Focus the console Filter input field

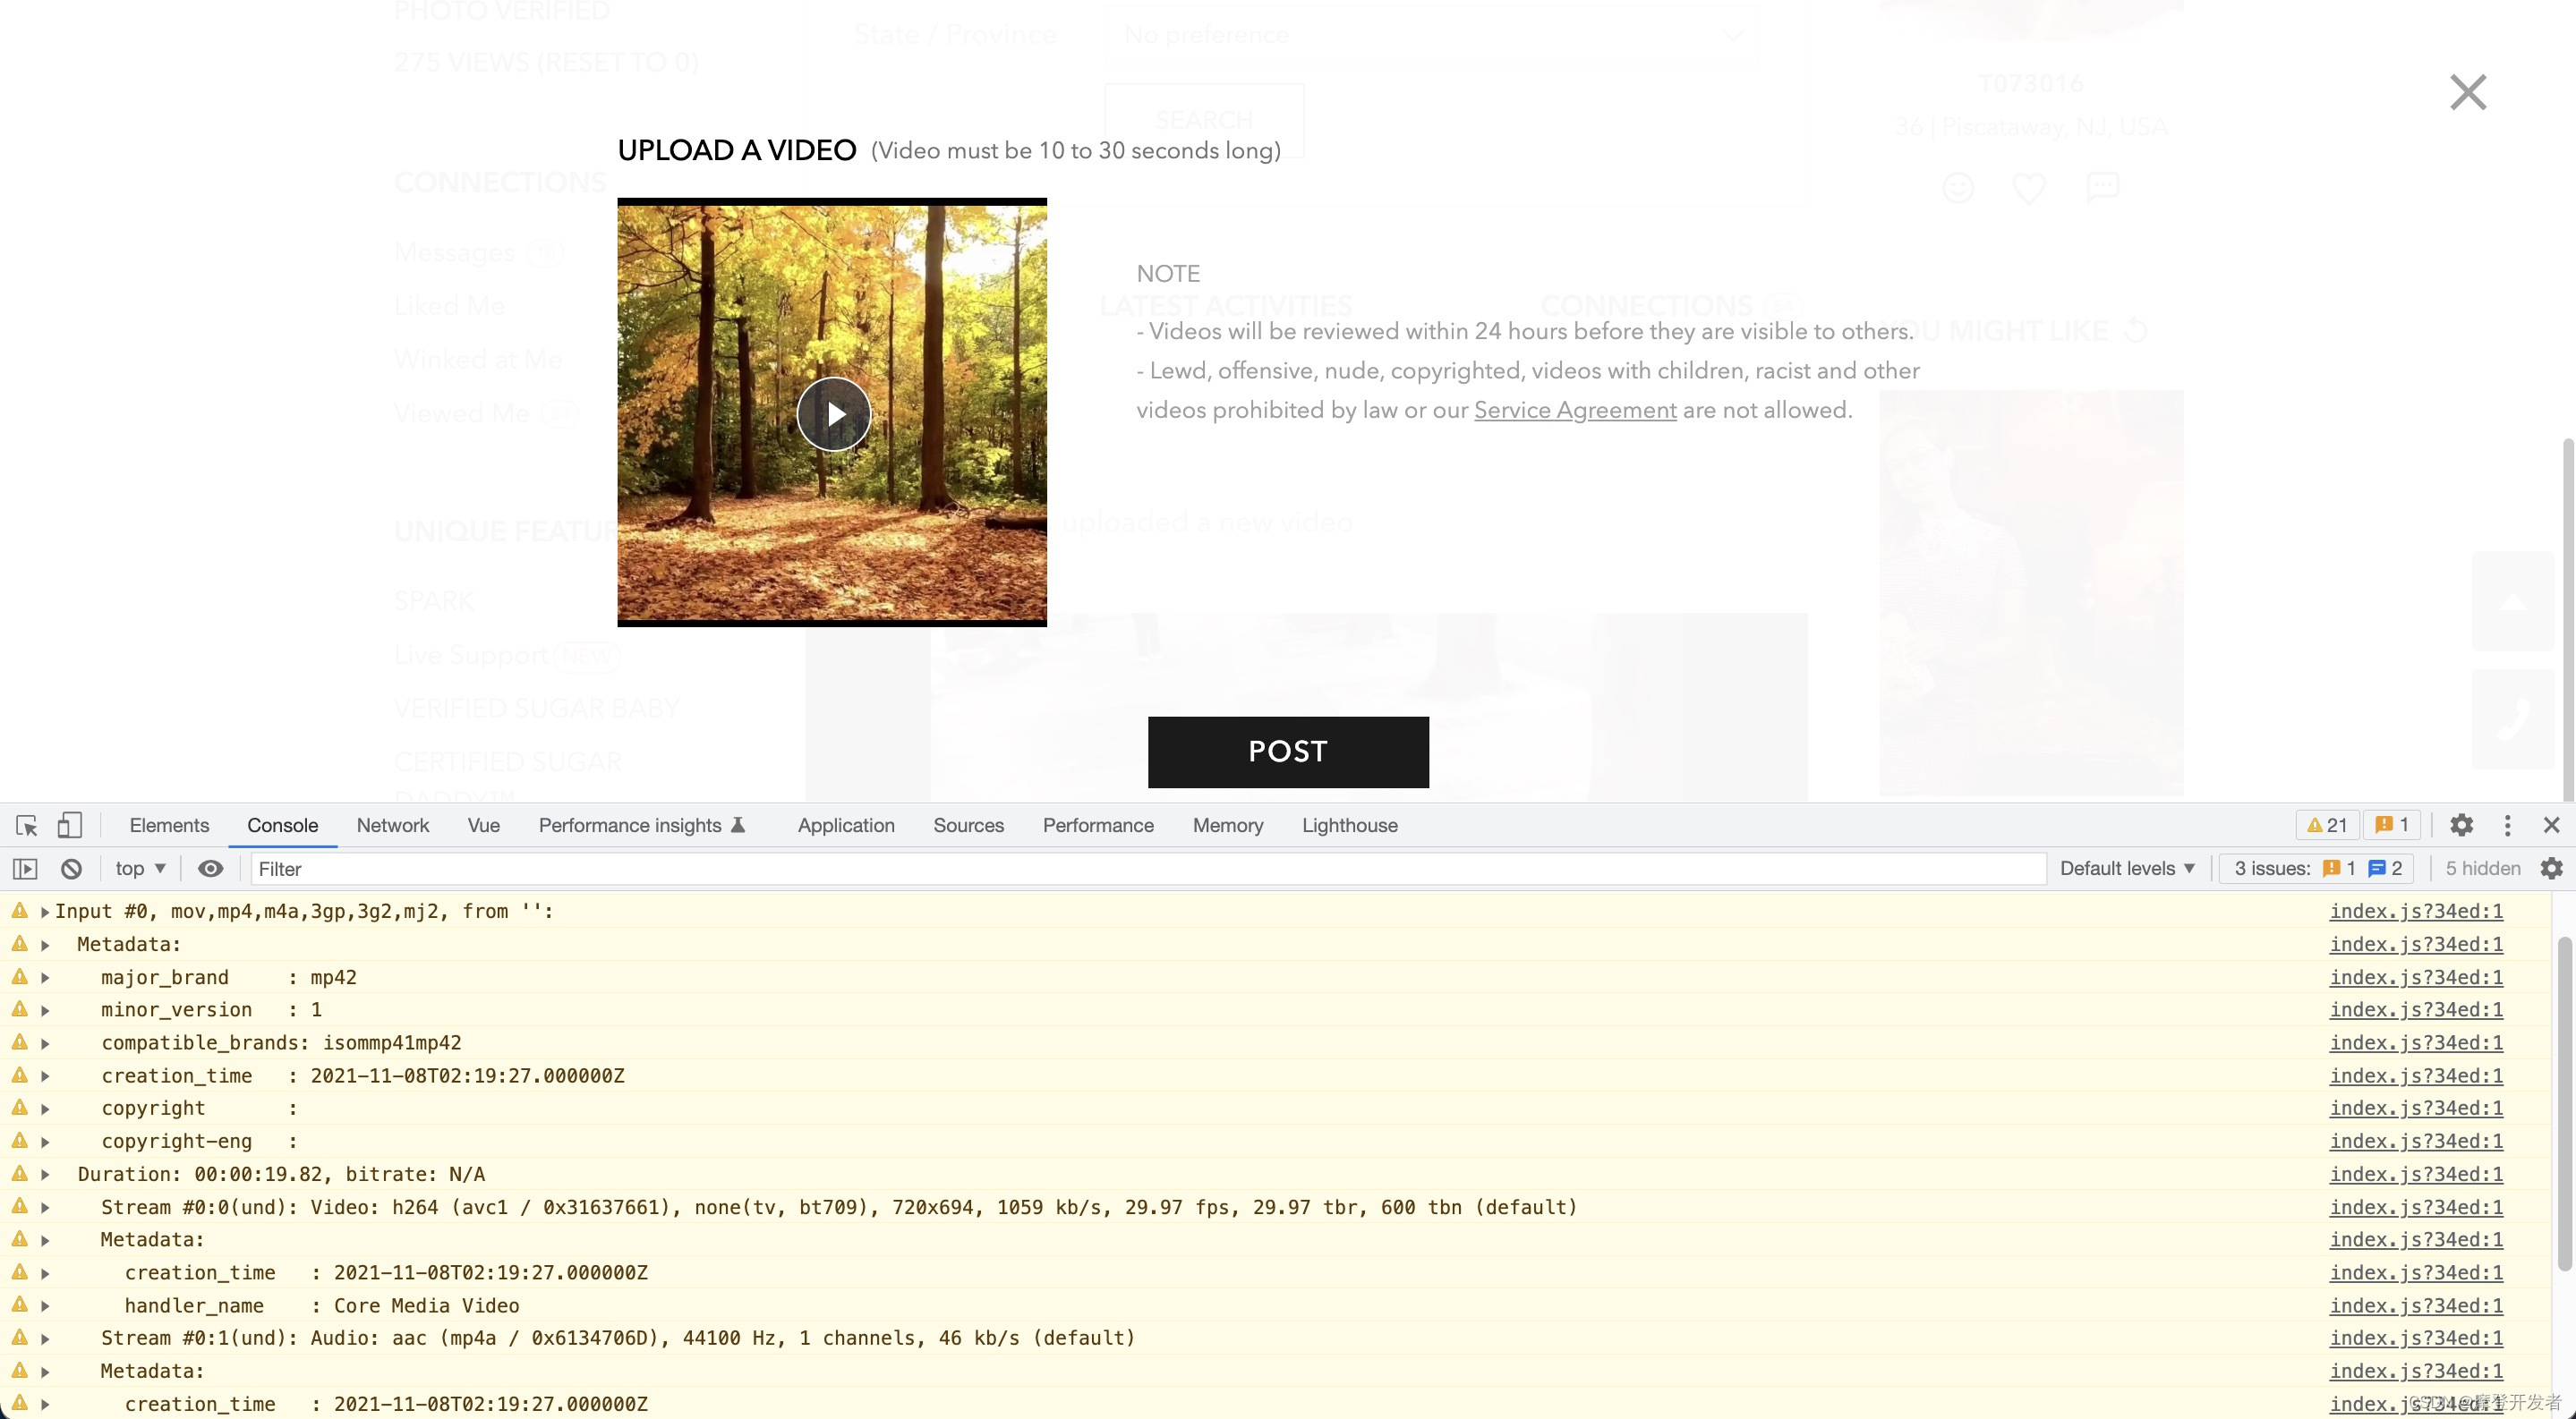(x=1148, y=869)
